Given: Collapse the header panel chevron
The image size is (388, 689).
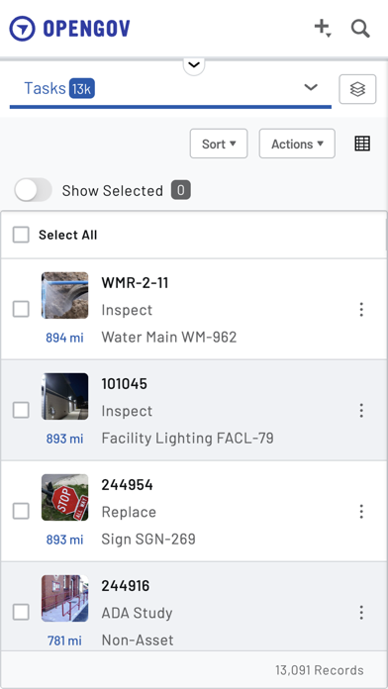Looking at the screenshot, I should [x=194, y=65].
